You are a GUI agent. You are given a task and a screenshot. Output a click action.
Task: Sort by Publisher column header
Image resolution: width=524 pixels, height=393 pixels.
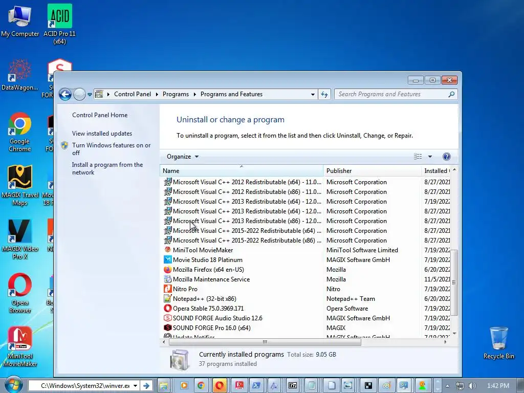tap(373, 171)
